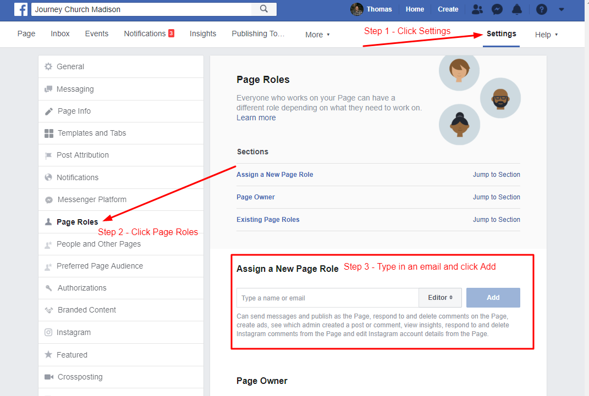The height and width of the screenshot is (396, 589).
Task: Follow the Learn more link
Action: tap(256, 118)
